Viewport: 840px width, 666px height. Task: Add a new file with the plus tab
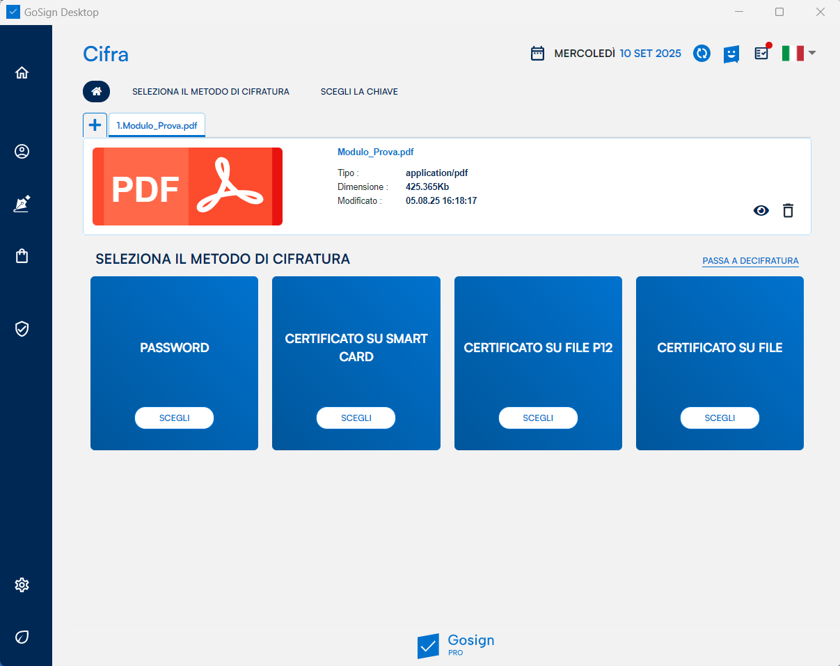[95, 125]
